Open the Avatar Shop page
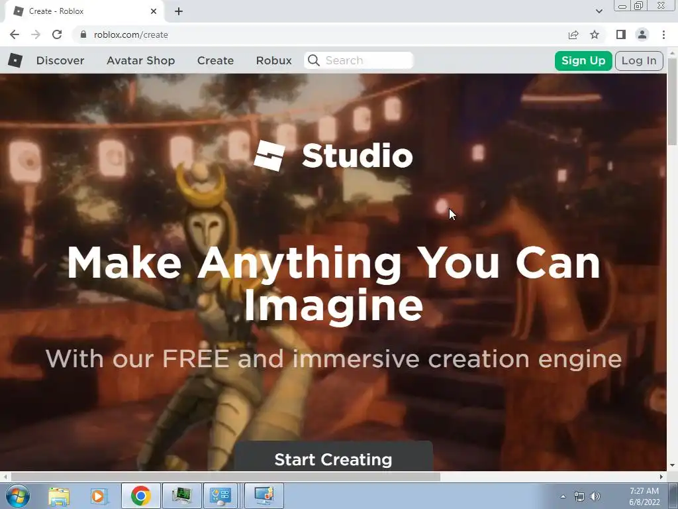678x509 pixels. click(x=140, y=60)
